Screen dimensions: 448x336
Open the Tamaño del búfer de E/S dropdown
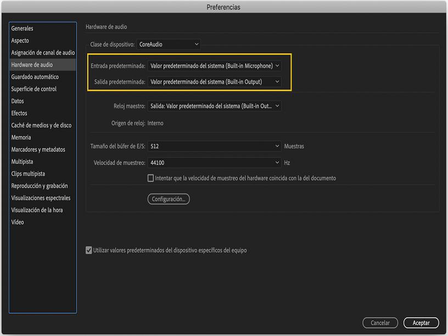pos(214,146)
